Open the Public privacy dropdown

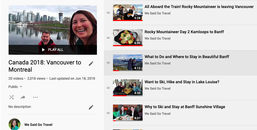[15, 87]
